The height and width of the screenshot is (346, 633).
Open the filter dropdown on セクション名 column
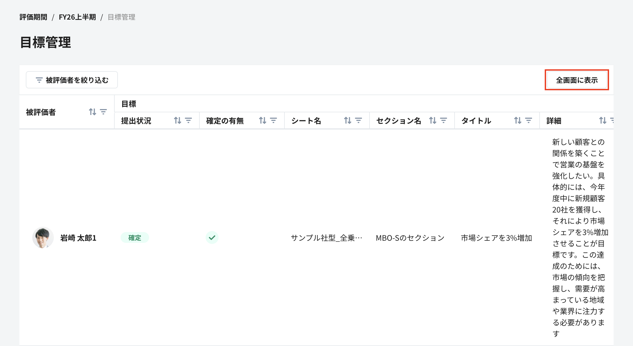444,121
